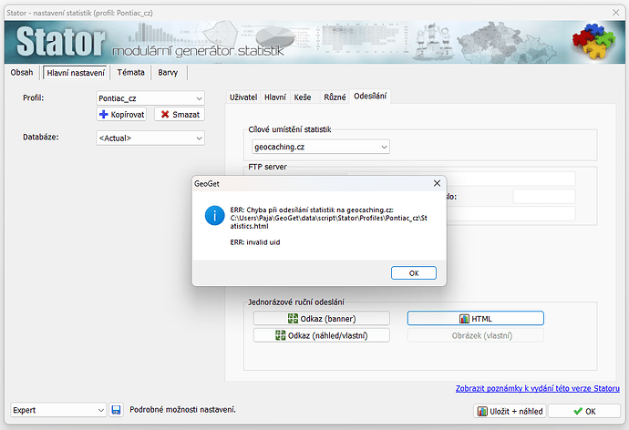Open the Profil dropdown Pontiac_cz
The height and width of the screenshot is (430, 629).
point(150,98)
